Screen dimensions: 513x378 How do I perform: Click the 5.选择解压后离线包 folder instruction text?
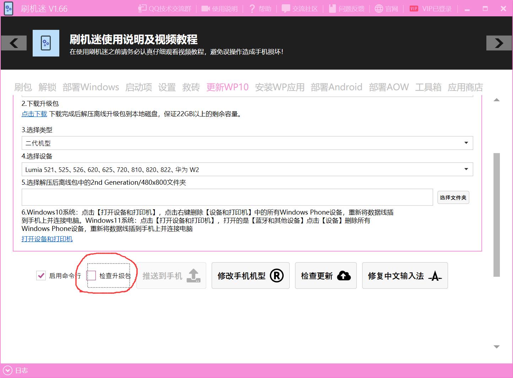pos(104,182)
